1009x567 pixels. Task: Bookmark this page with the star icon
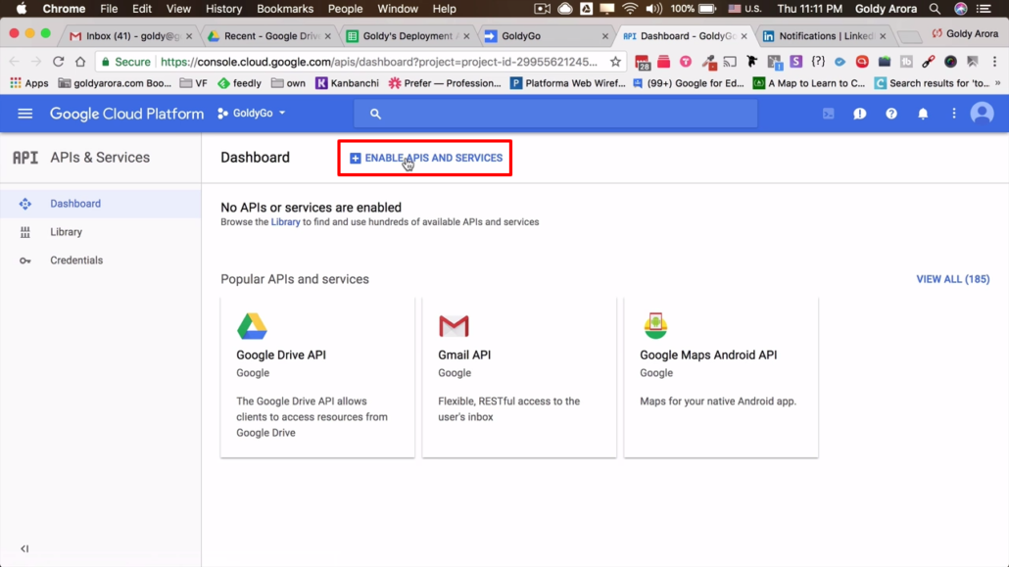[616, 62]
